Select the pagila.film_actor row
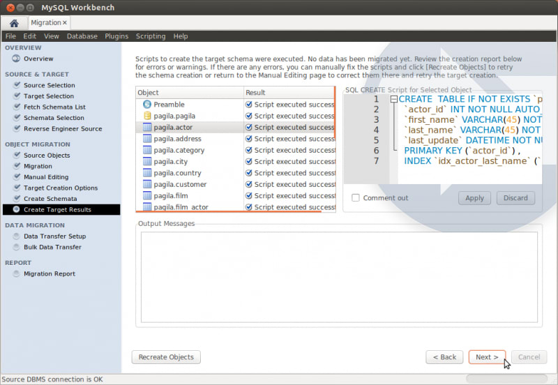Viewport: 558px width, 385px height. tap(236, 206)
